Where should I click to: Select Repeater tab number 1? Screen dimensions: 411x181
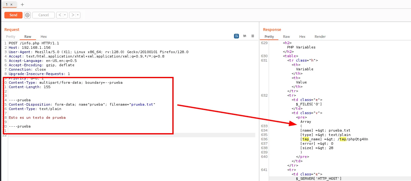7,4
